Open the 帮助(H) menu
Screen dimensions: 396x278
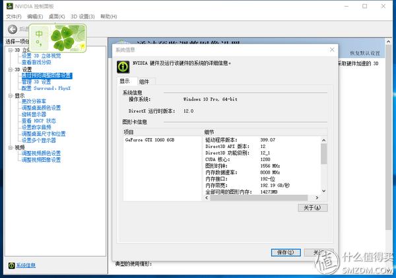[x=109, y=17]
